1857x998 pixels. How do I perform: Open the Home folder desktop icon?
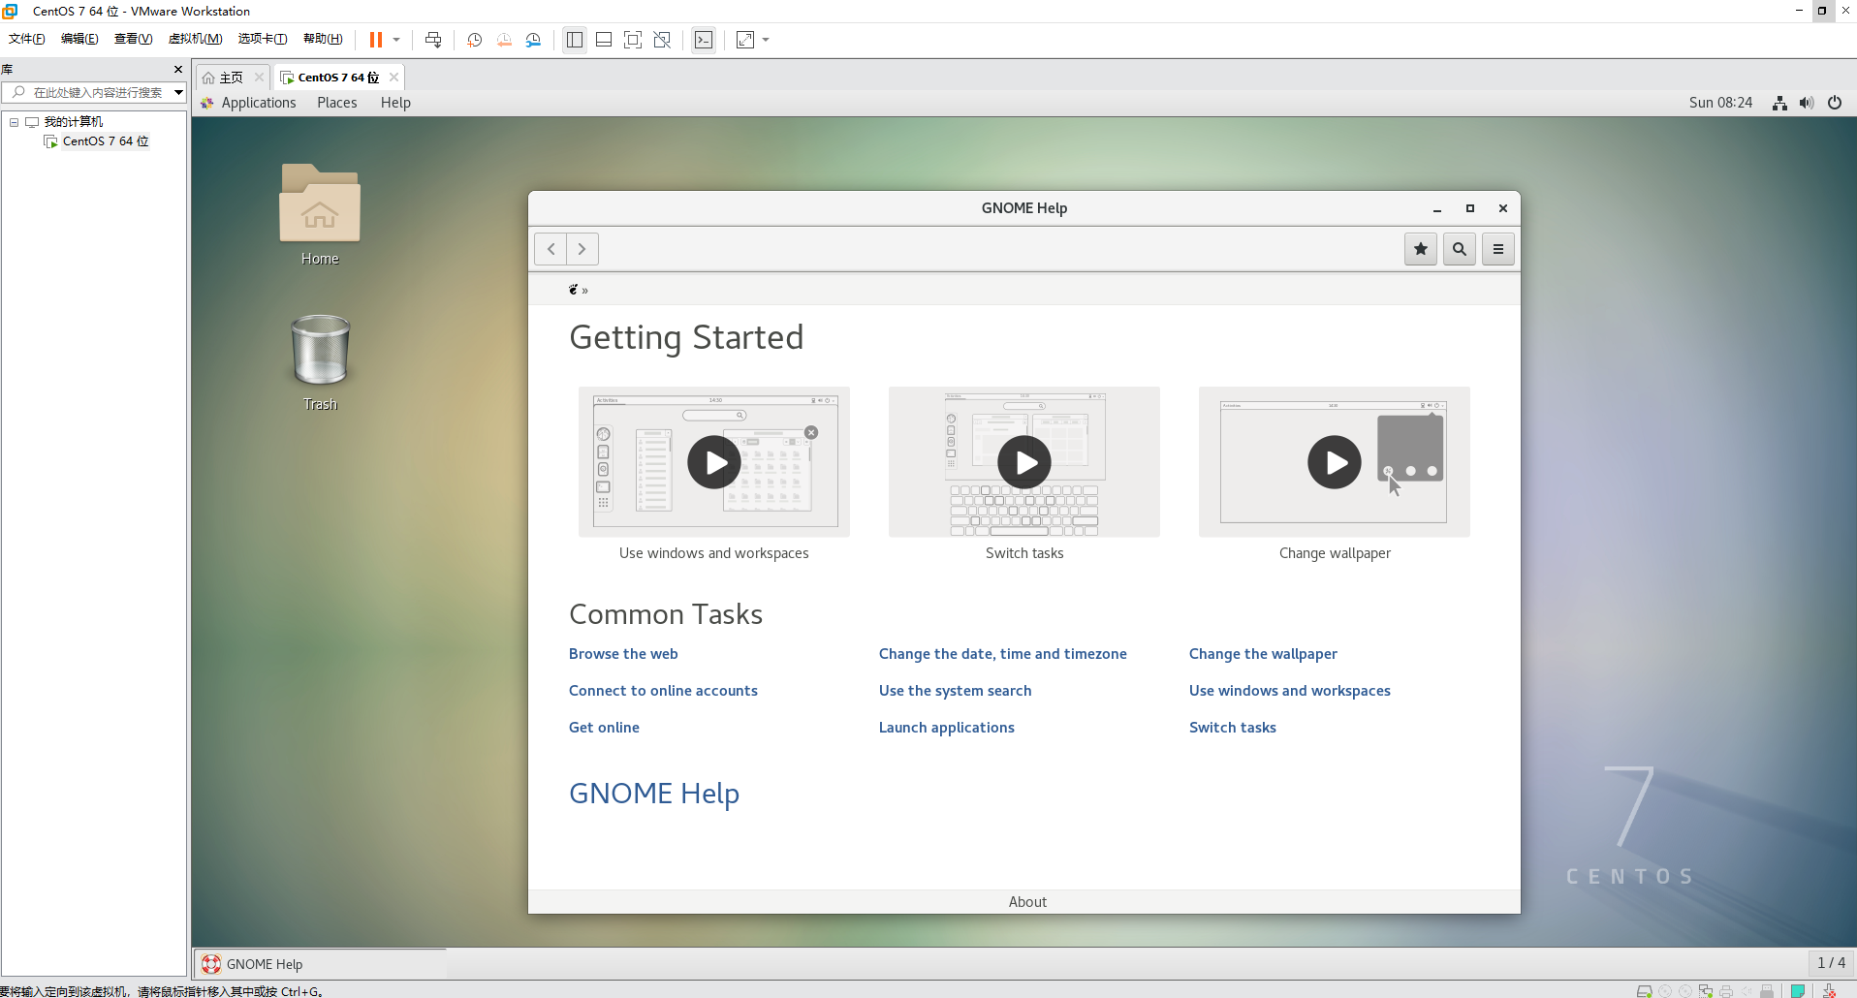click(320, 214)
